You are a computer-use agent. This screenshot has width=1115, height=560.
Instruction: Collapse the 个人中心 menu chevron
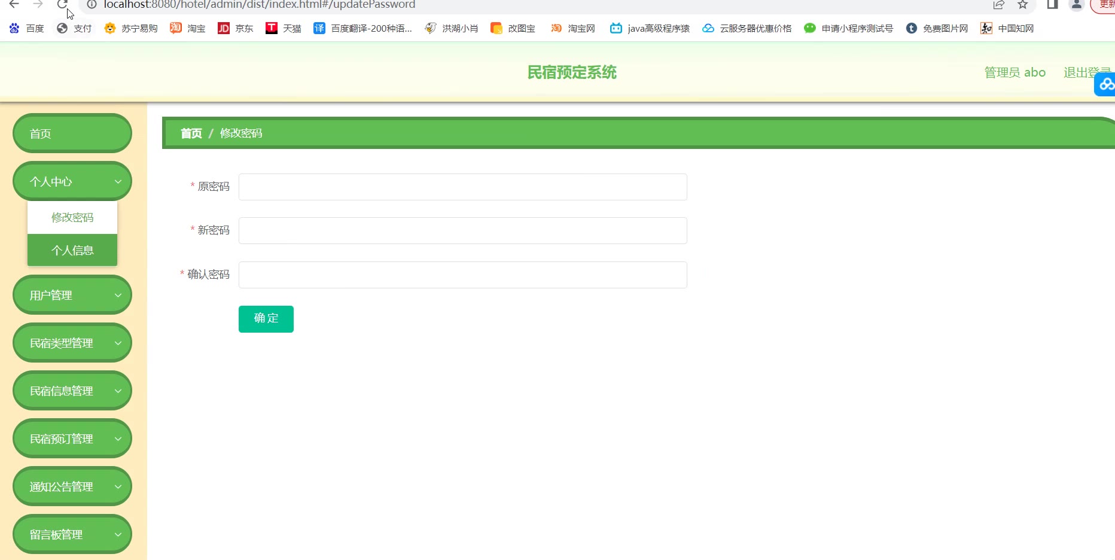point(118,181)
